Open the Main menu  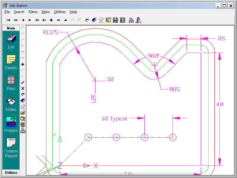pos(46,12)
